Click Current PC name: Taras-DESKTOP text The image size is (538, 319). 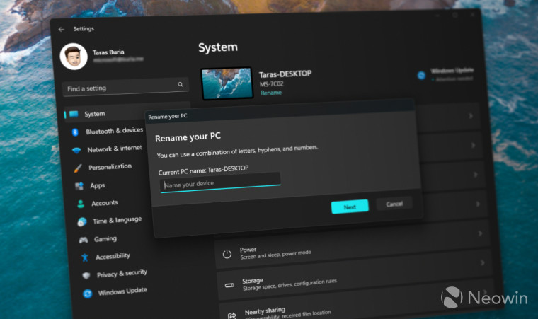pyautogui.click(x=203, y=170)
